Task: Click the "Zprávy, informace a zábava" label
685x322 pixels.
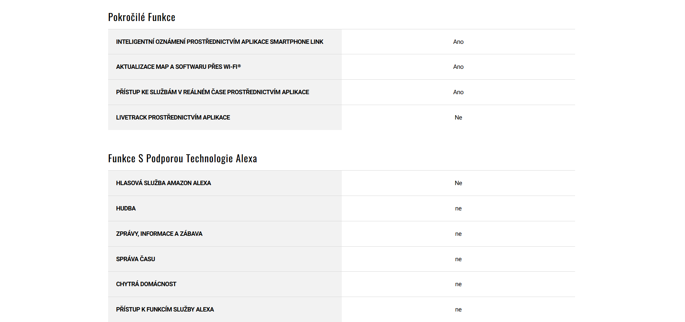Action: coord(159,234)
